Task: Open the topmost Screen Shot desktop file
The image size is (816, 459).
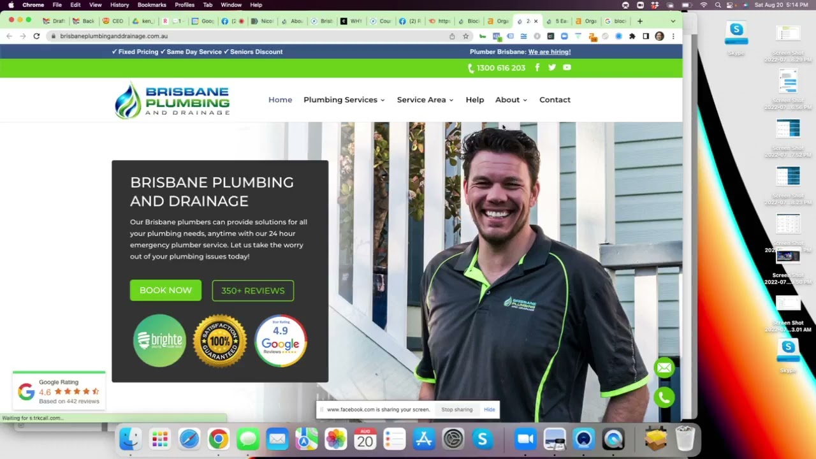Action: coord(789,41)
